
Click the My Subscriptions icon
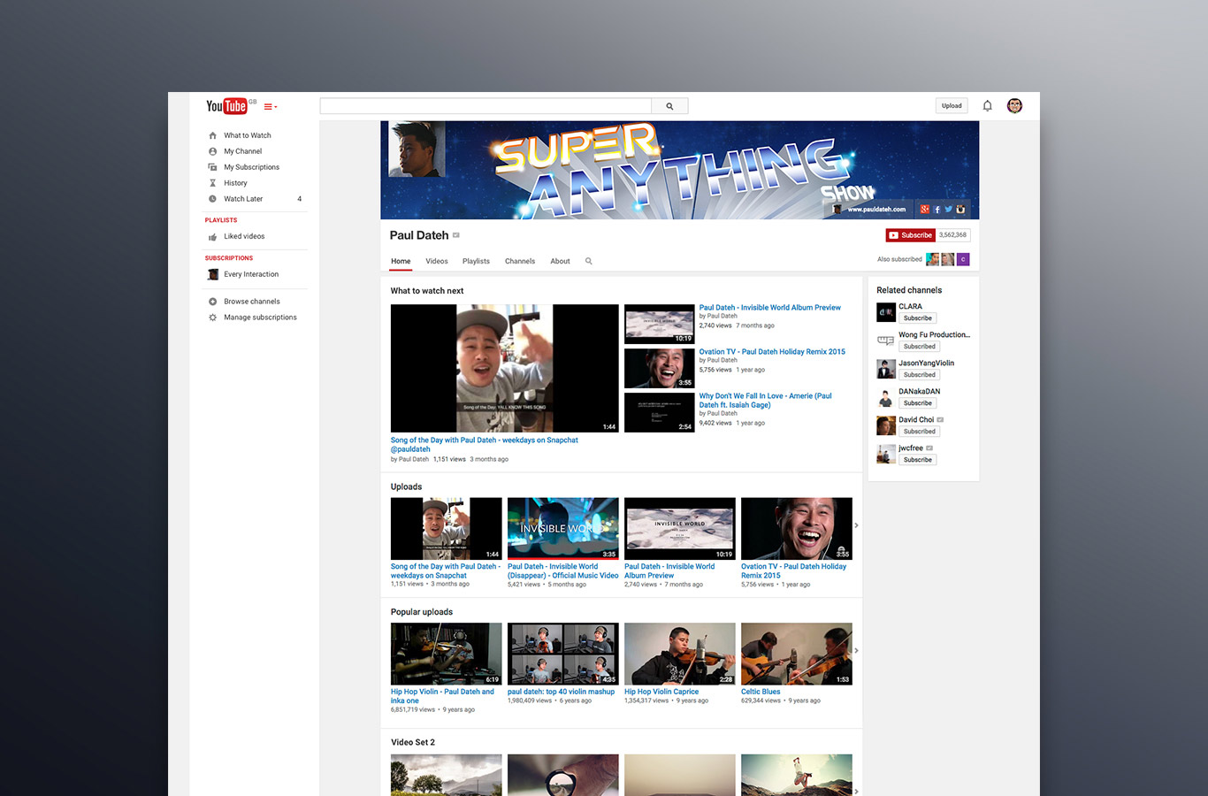coord(212,167)
